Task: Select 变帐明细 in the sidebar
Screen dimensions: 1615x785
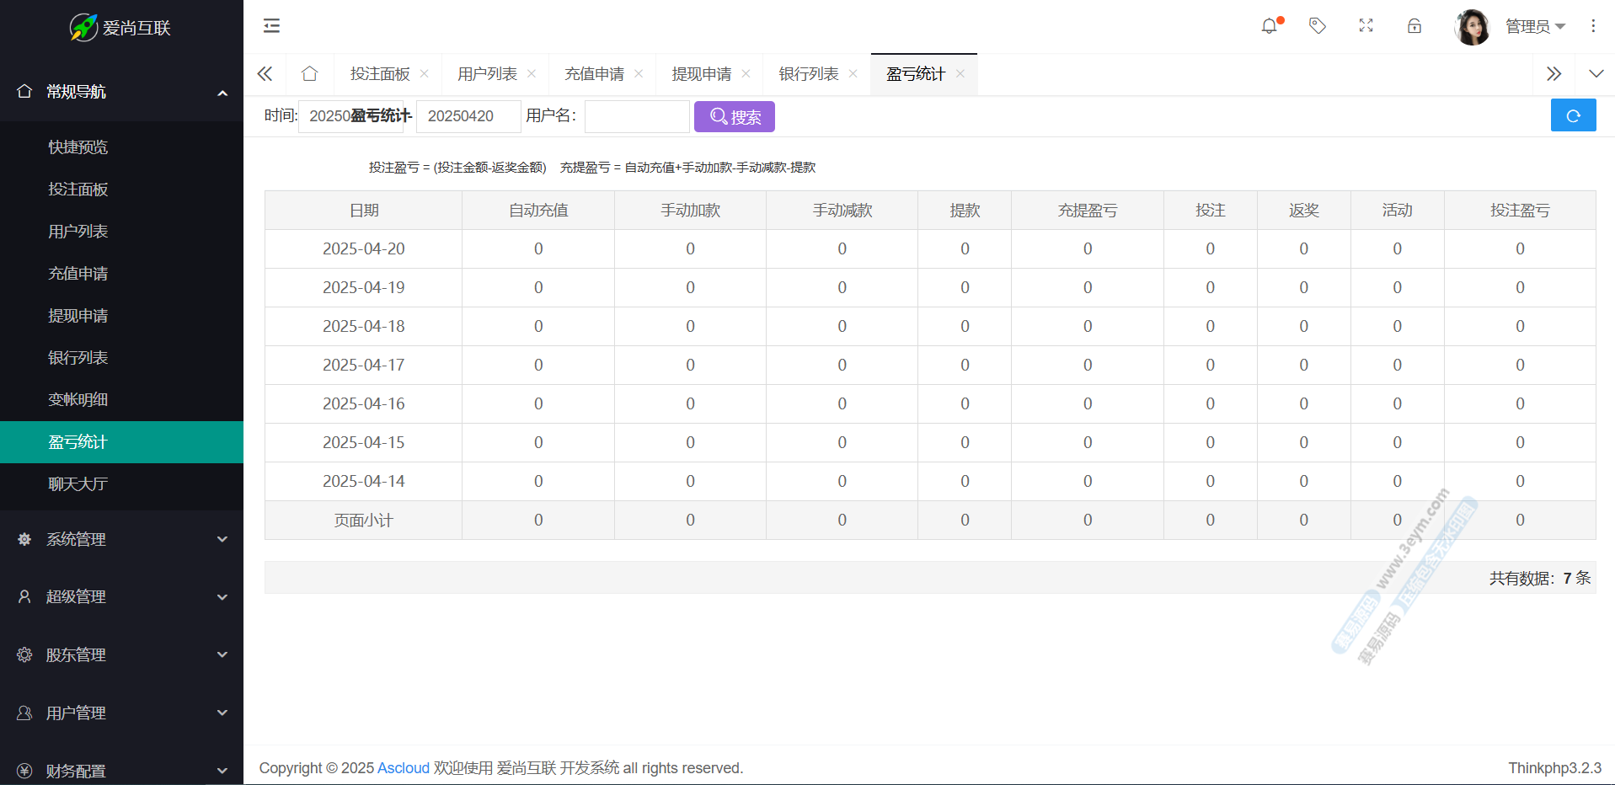Action: 78,400
